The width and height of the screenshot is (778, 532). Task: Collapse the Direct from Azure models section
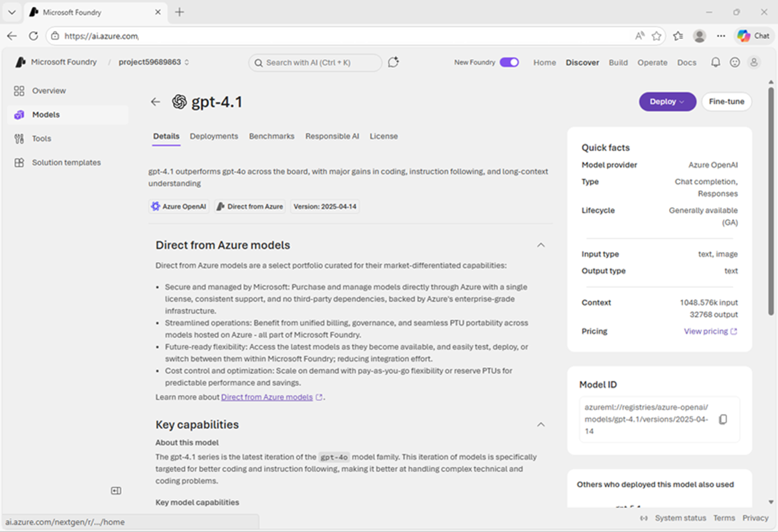point(541,245)
